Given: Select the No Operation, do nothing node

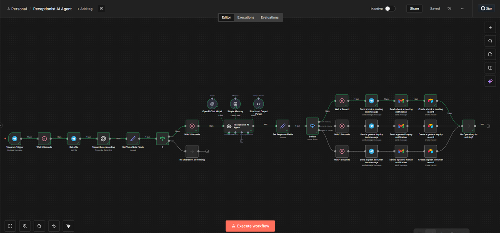Looking at the screenshot, I should pyautogui.click(x=192, y=151).
